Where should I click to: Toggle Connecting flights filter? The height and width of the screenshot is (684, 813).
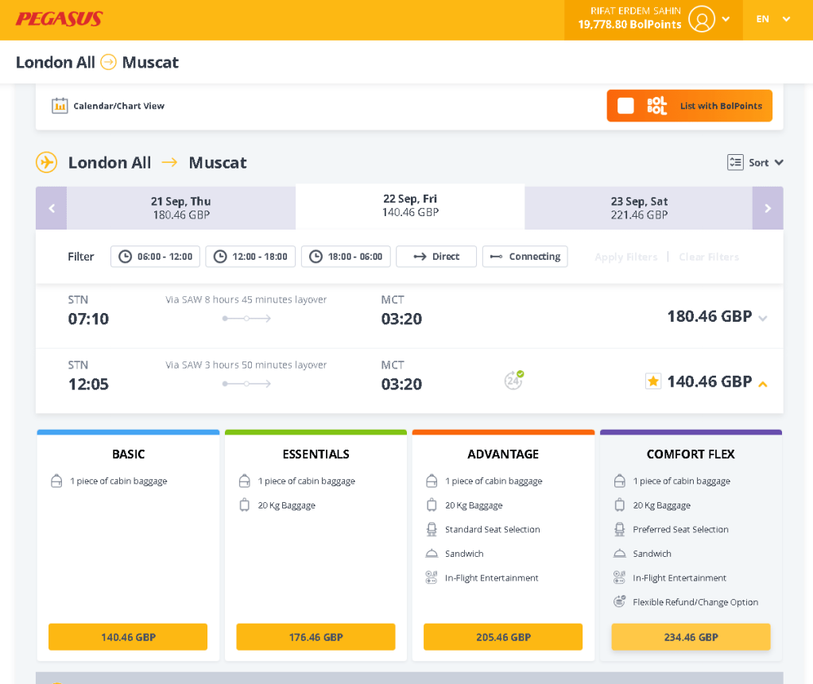[x=525, y=257]
